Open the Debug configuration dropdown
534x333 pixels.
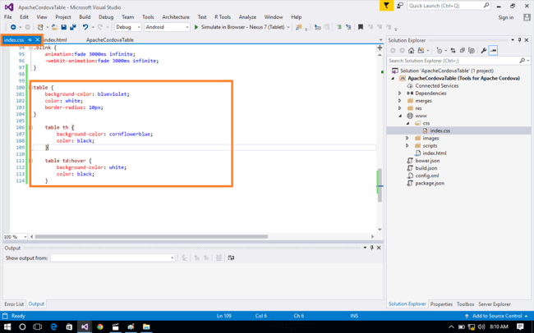pos(128,27)
